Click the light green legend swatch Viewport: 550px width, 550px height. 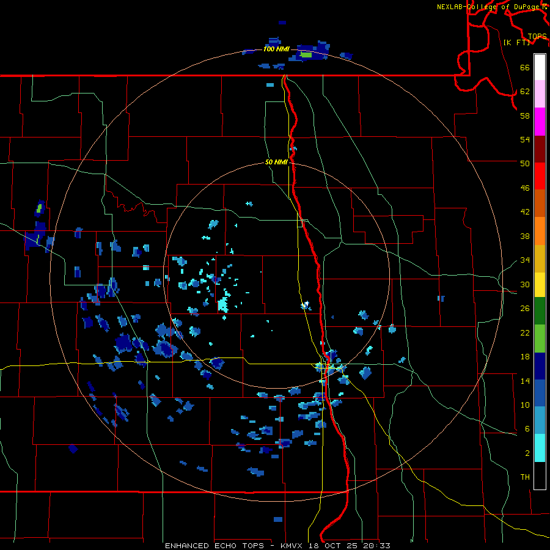click(540, 339)
